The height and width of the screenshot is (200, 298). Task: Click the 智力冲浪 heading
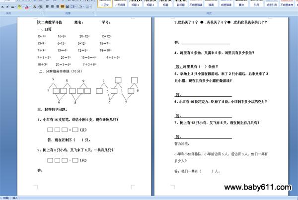click(181, 144)
